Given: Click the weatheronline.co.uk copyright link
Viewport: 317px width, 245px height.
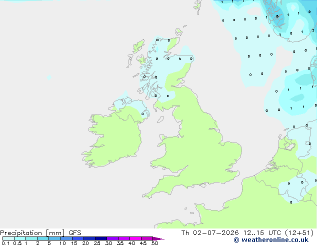Looking at the screenshot, I should coord(271,240).
